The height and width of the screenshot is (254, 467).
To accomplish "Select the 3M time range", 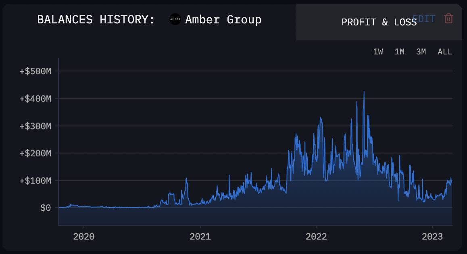I will click(x=421, y=52).
